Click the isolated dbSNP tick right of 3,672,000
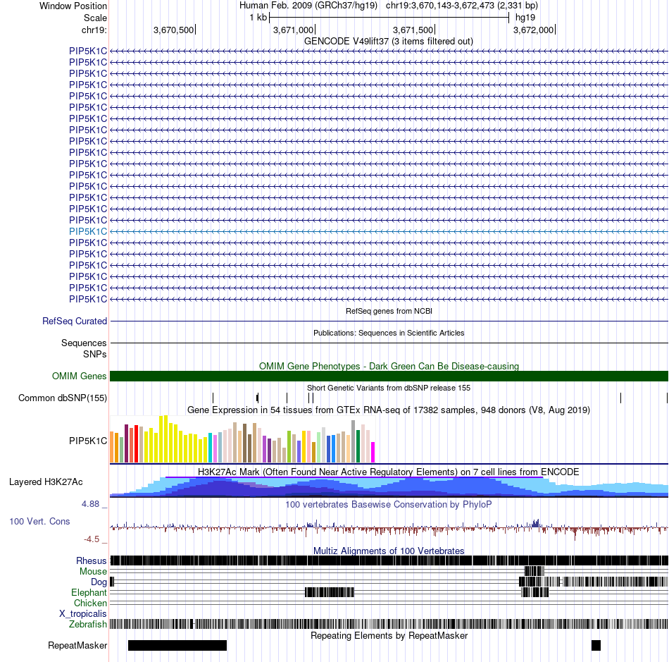The height and width of the screenshot is (662, 669). tap(621, 398)
